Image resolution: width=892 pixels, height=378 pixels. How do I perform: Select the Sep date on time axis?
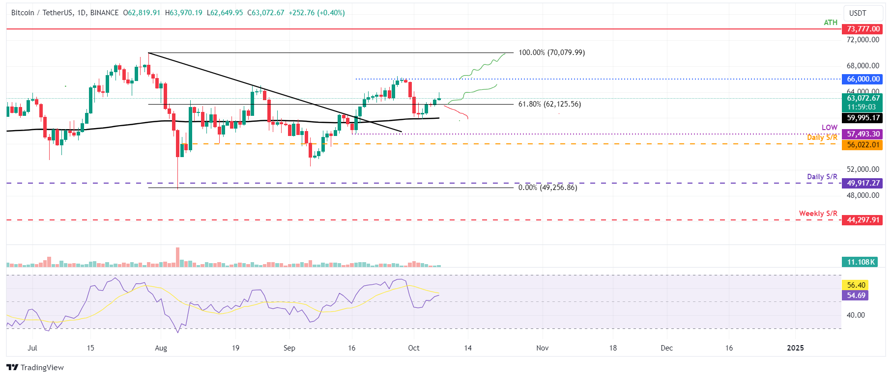coord(289,348)
